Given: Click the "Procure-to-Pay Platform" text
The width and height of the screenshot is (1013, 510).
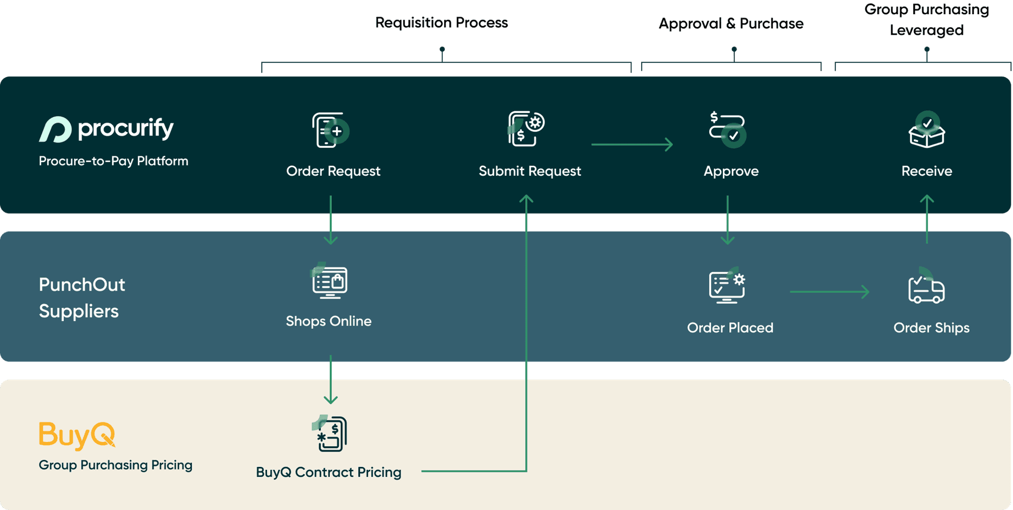Looking at the screenshot, I should point(113,161).
